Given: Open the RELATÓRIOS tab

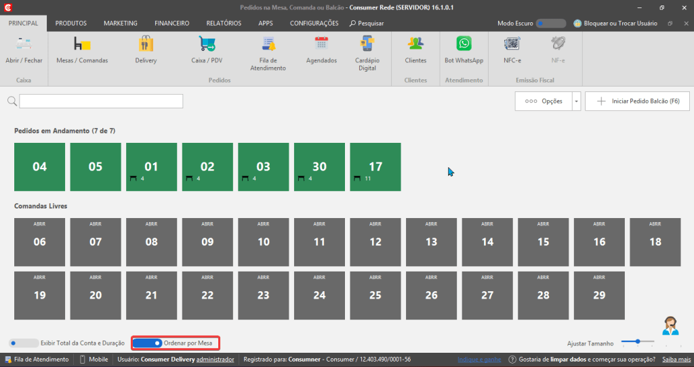Looking at the screenshot, I should tap(224, 24).
